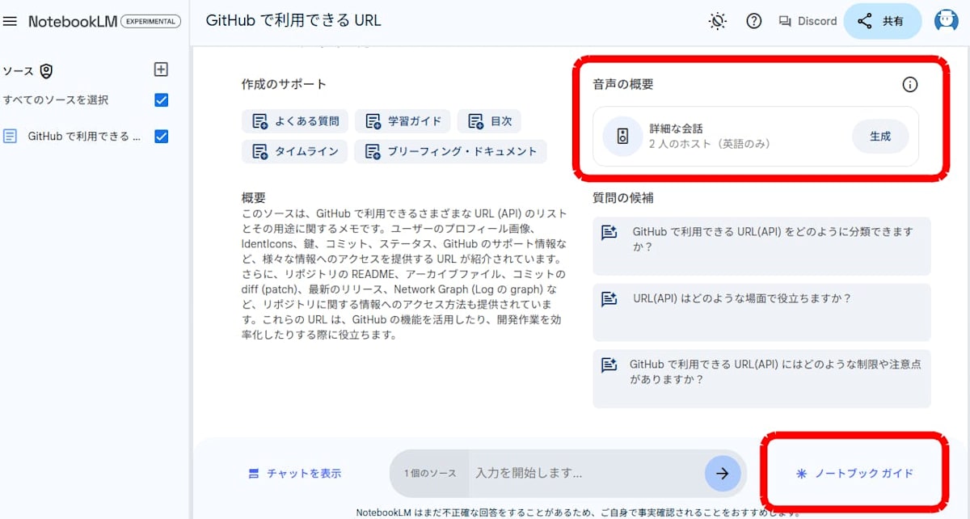
Task: Generate 学習ガイド note
Action: tap(403, 121)
